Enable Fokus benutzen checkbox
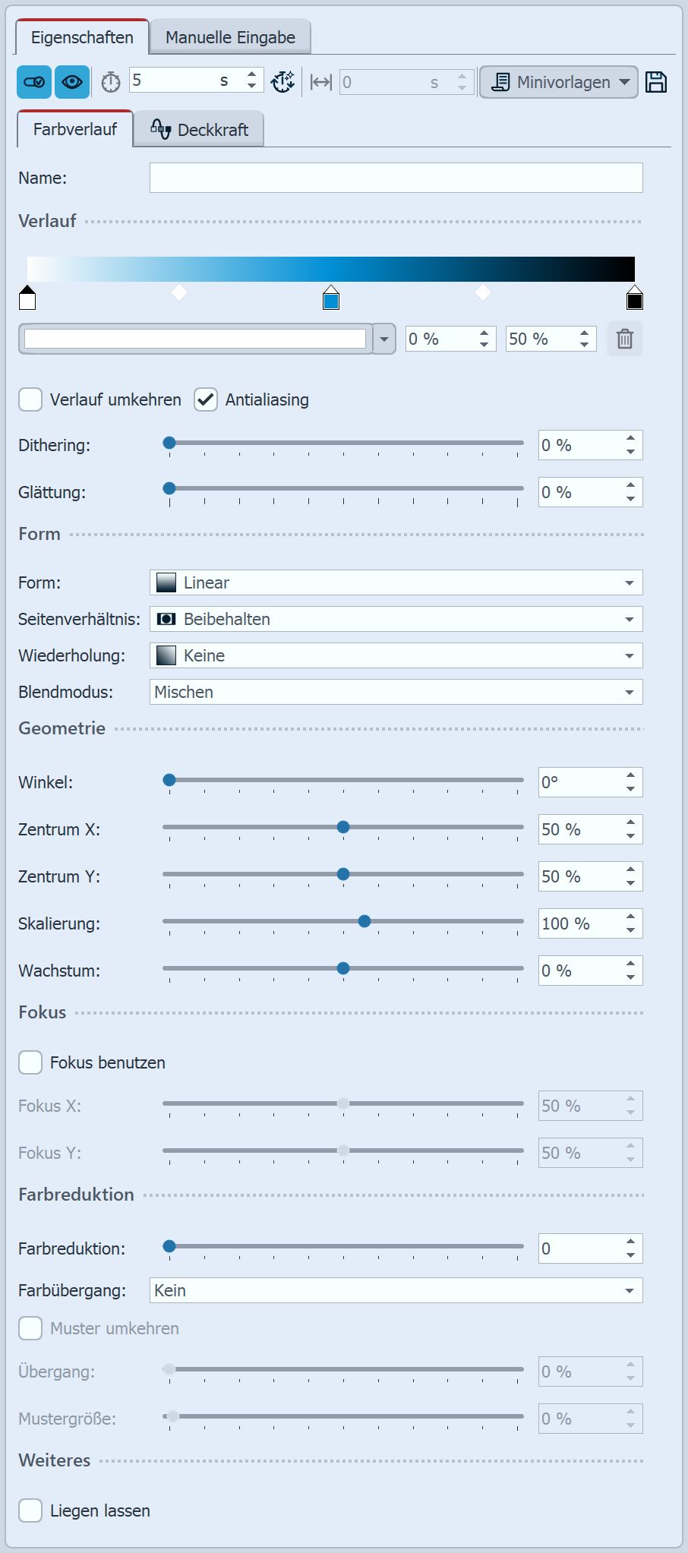Viewport: 688px width, 1553px height. click(x=30, y=1062)
